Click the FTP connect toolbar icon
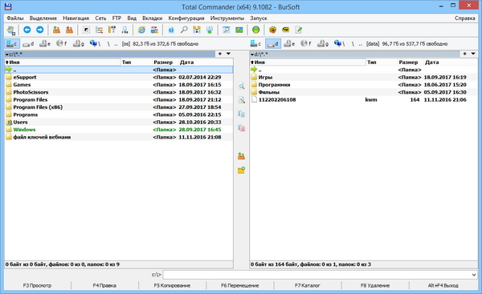 point(154,30)
